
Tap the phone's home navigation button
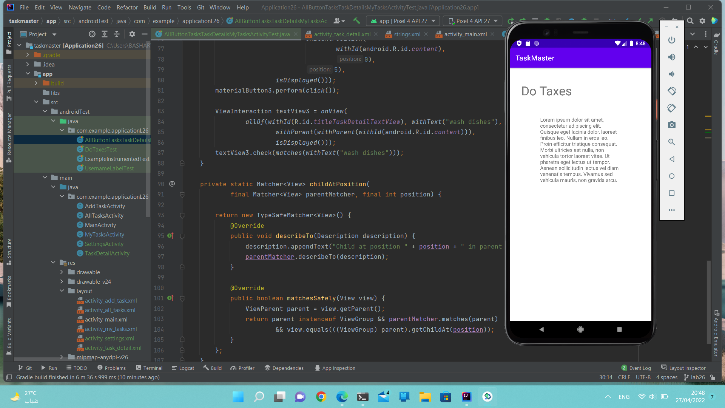click(580, 329)
